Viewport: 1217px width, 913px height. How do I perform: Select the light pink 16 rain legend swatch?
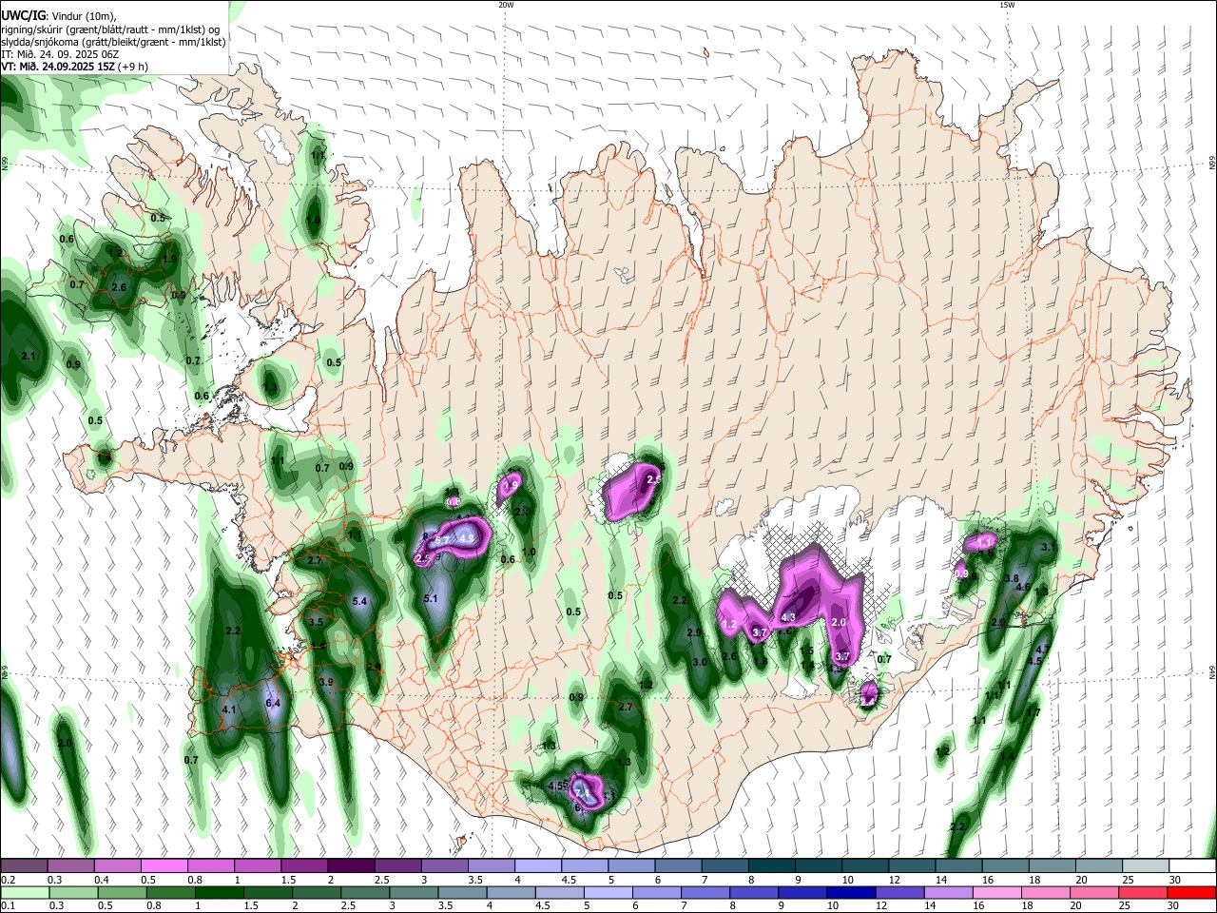point(997,893)
